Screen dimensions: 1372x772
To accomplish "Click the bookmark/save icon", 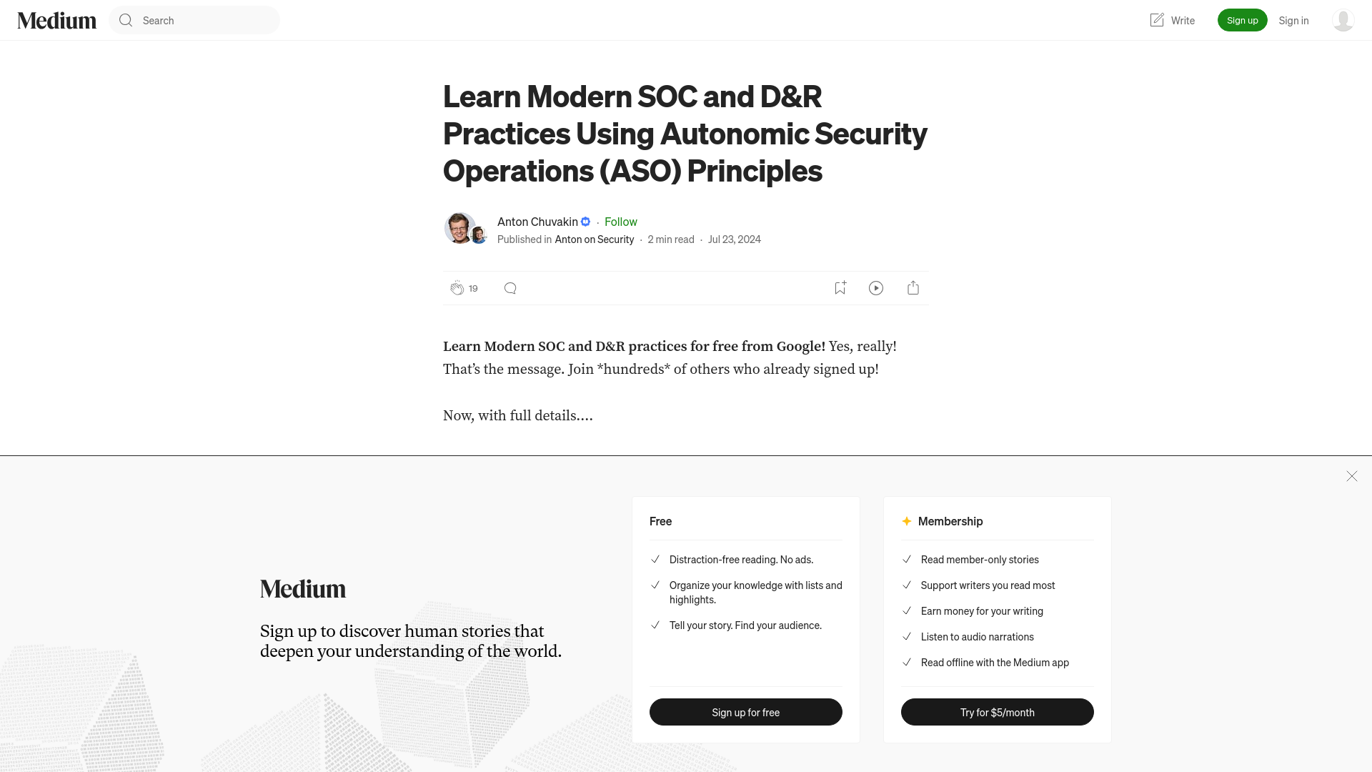I will [840, 287].
